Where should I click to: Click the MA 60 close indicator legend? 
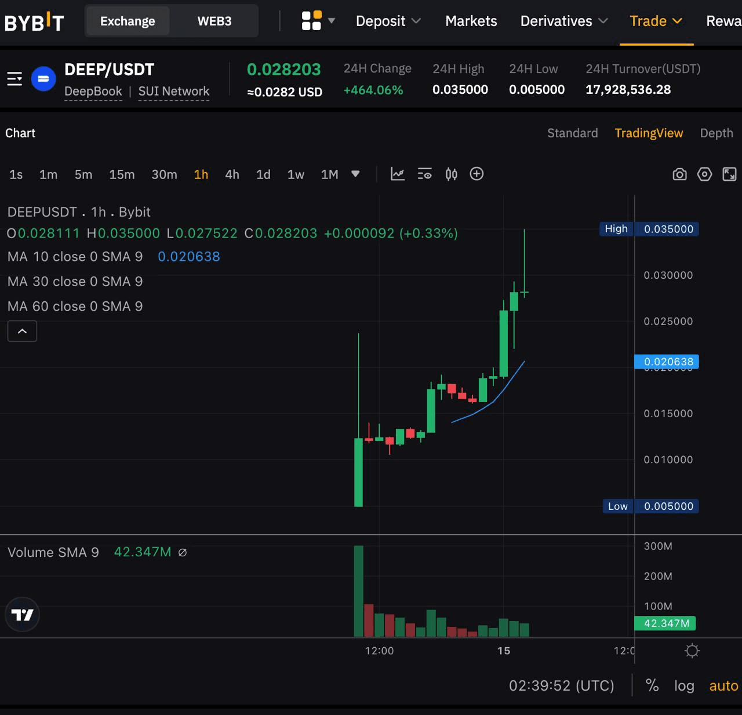pyautogui.click(x=75, y=307)
